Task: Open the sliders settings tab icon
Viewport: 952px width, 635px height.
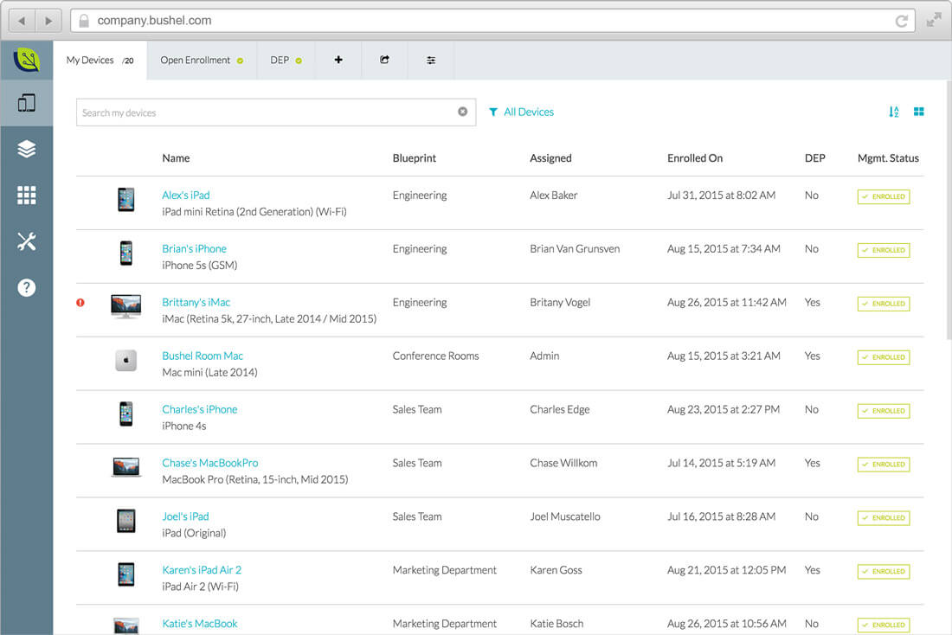Action: (431, 60)
